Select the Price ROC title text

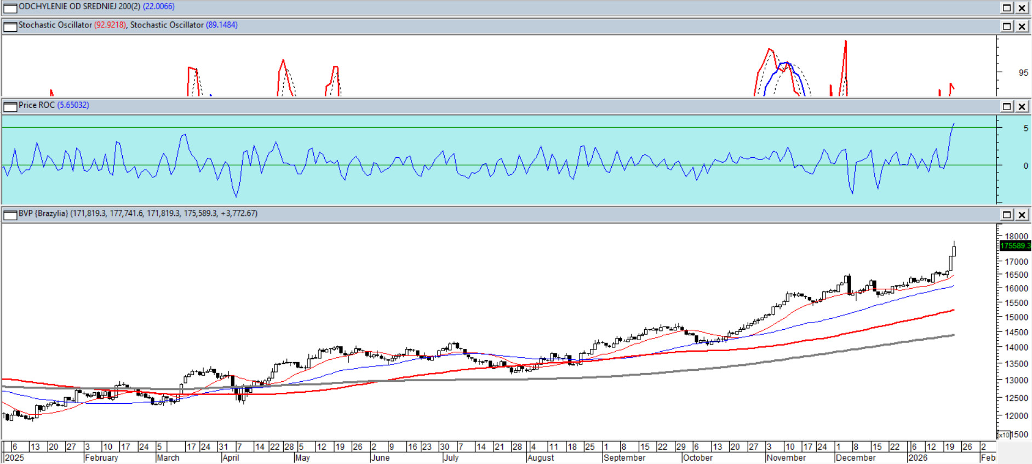tap(36, 105)
